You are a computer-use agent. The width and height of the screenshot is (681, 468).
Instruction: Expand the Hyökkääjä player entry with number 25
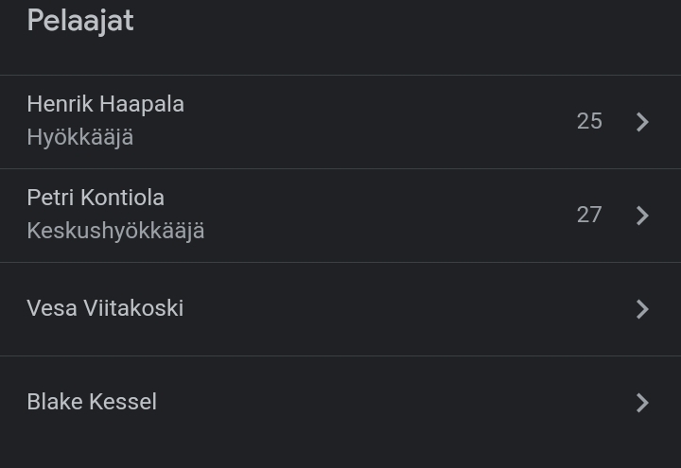coord(340,122)
